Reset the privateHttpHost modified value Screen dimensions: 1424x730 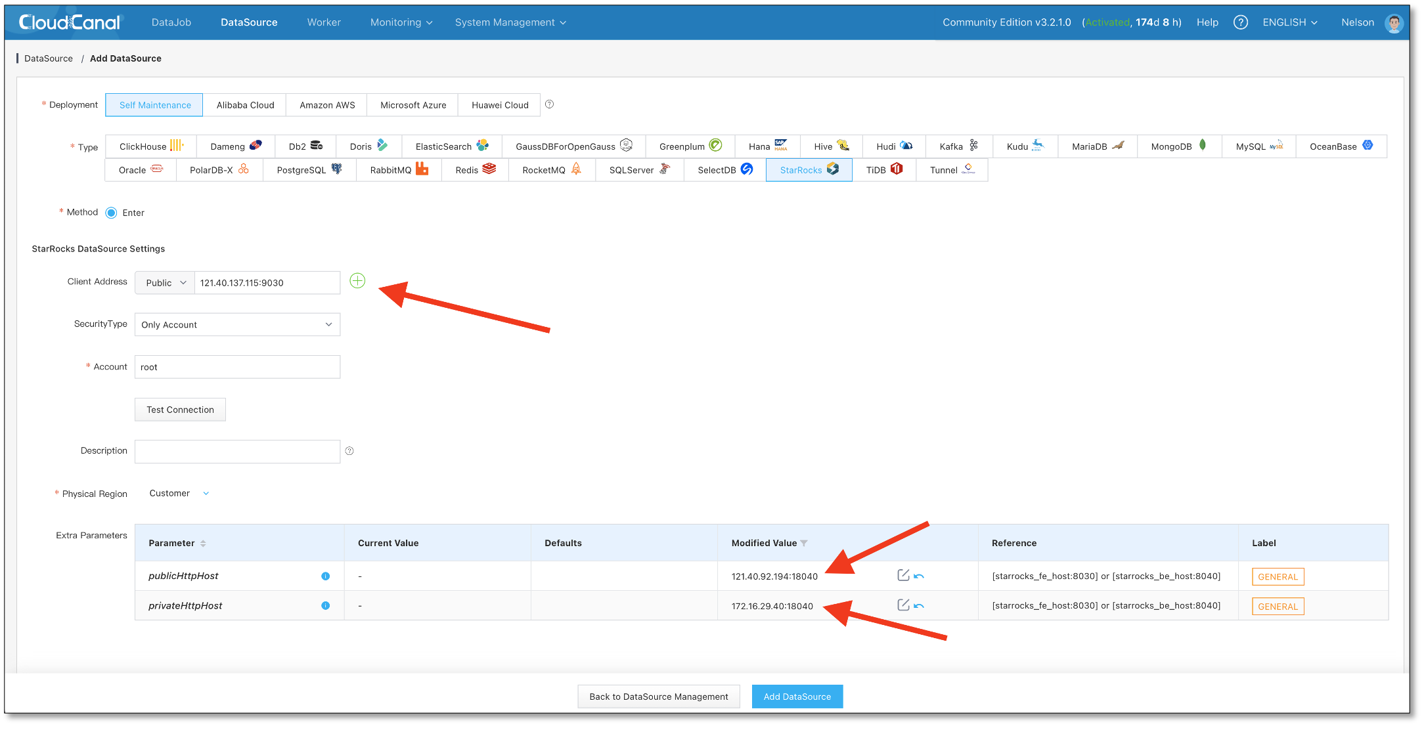click(x=919, y=606)
